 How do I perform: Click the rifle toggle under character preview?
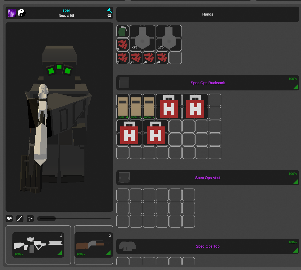click(20, 219)
